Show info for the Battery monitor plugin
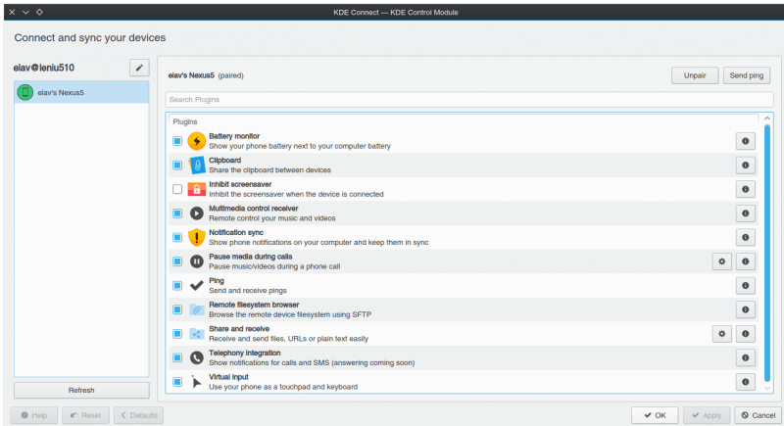 pyautogui.click(x=746, y=141)
